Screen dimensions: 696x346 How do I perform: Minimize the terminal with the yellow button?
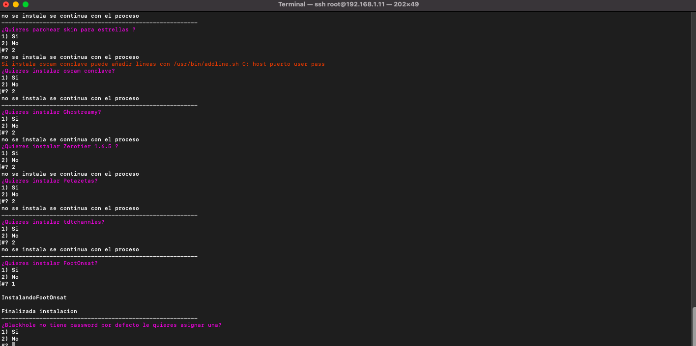pyautogui.click(x=16, y=4)
